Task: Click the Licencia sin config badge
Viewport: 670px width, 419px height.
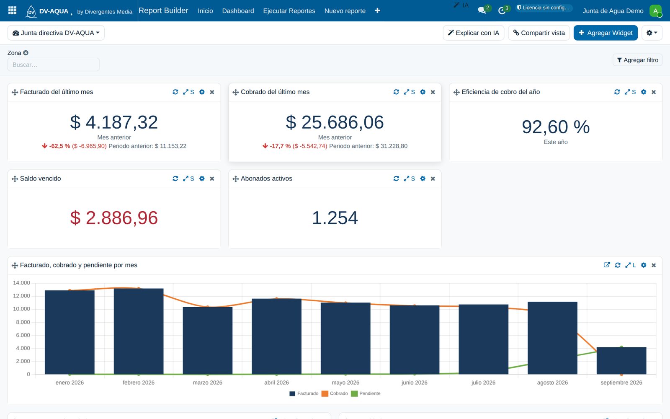Action: click(544, 8)
